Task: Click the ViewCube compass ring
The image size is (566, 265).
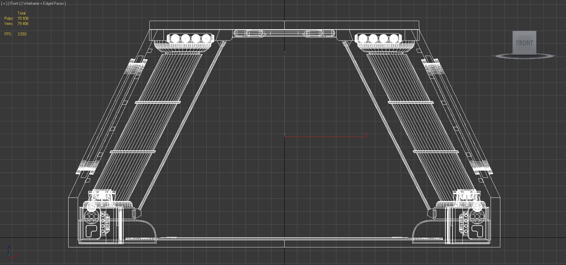Action: (525, 56)
